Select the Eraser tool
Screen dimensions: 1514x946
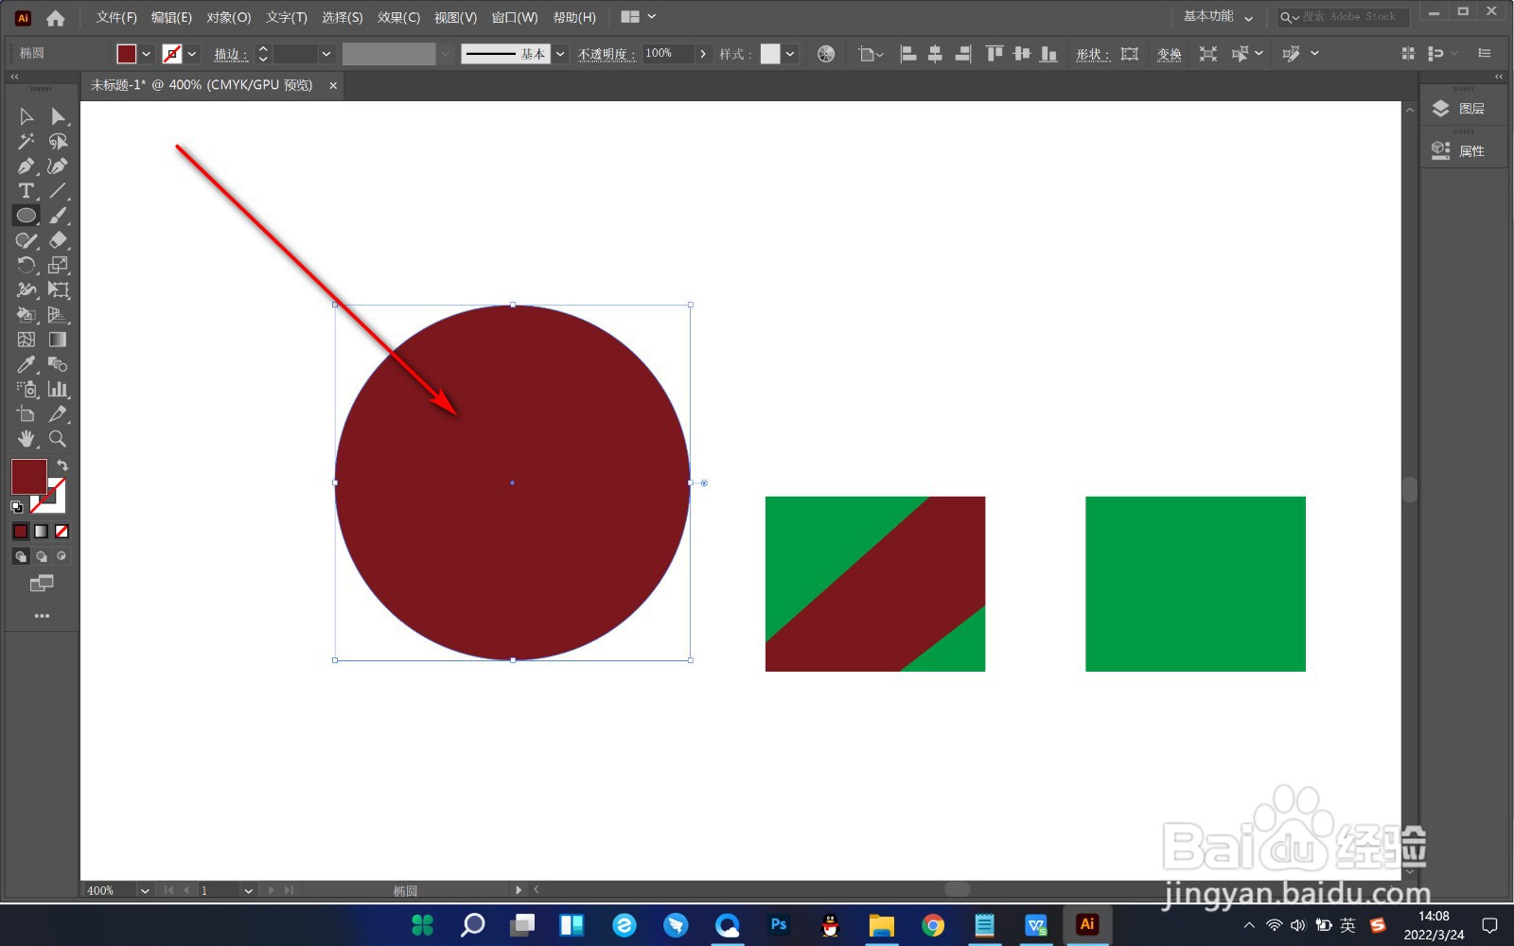pos(59,240)
